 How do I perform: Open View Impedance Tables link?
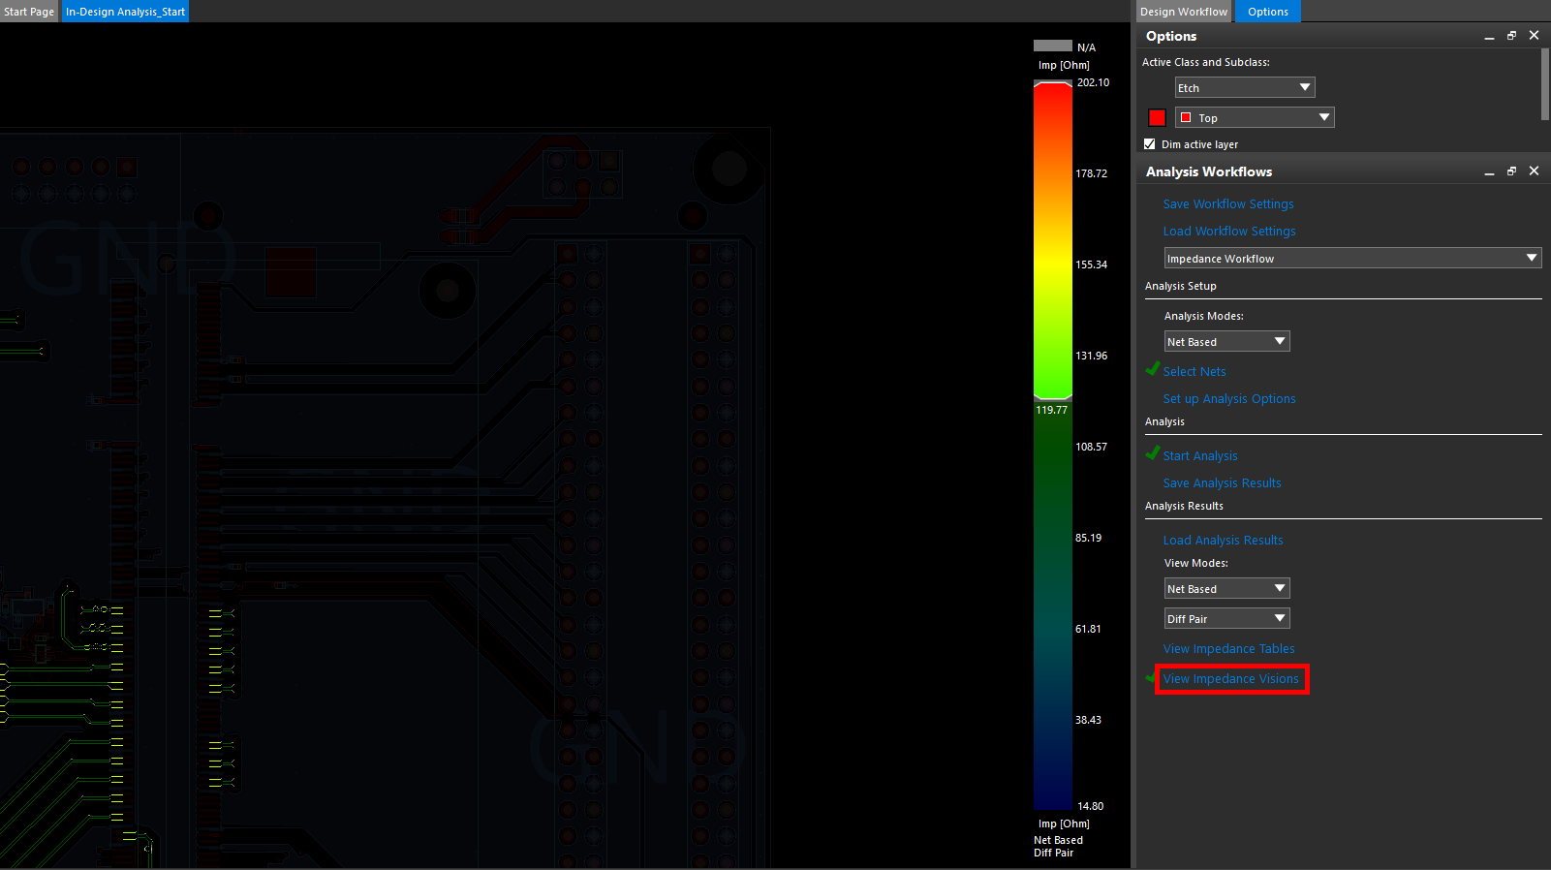[x=1228, y=649]
